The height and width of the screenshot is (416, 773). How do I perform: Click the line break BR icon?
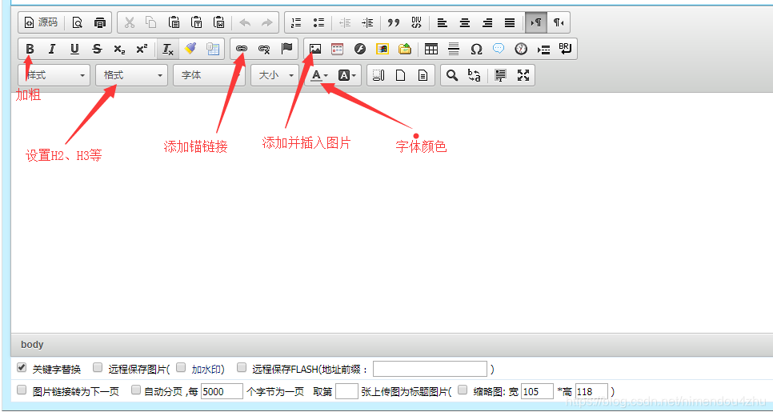pos(566,49)
